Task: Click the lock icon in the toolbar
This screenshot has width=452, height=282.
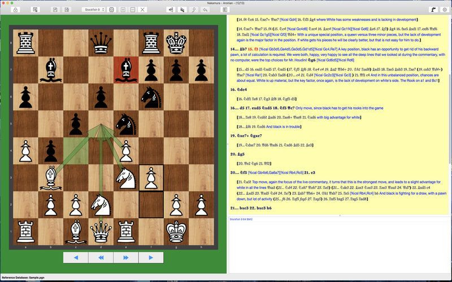Action: coord(16,10)
